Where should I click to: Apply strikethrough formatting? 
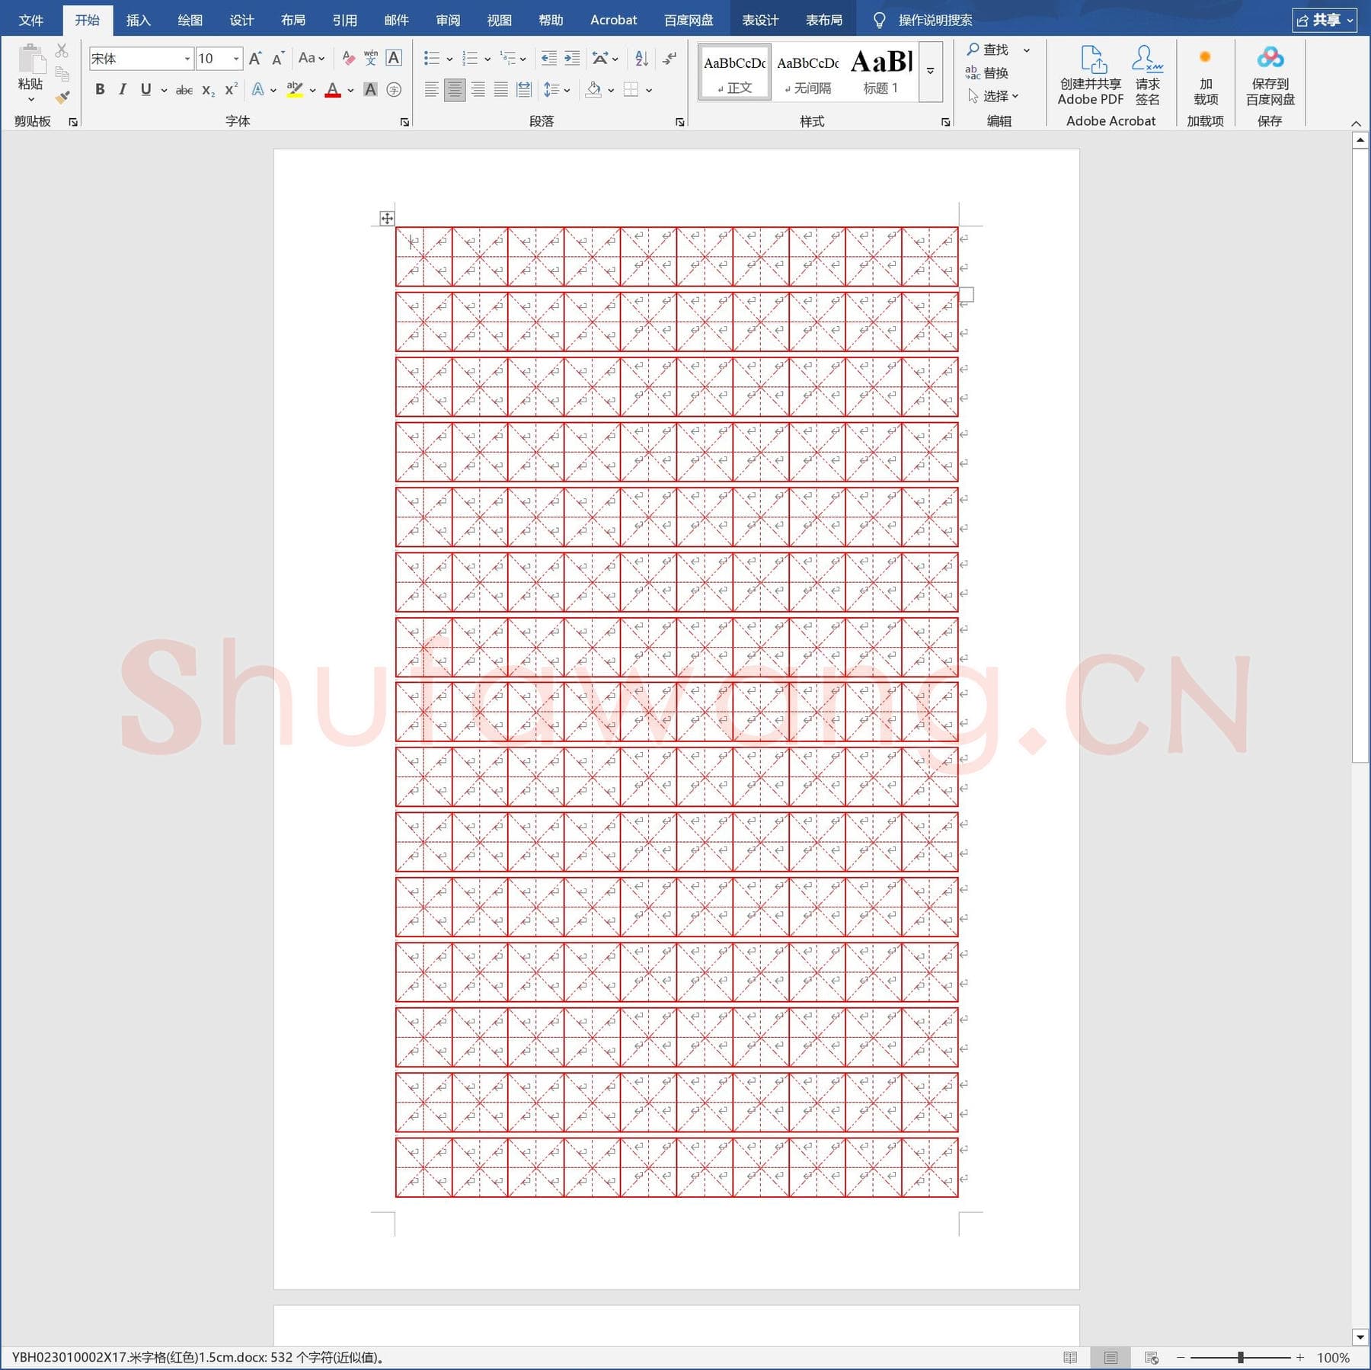pos(184,90)
